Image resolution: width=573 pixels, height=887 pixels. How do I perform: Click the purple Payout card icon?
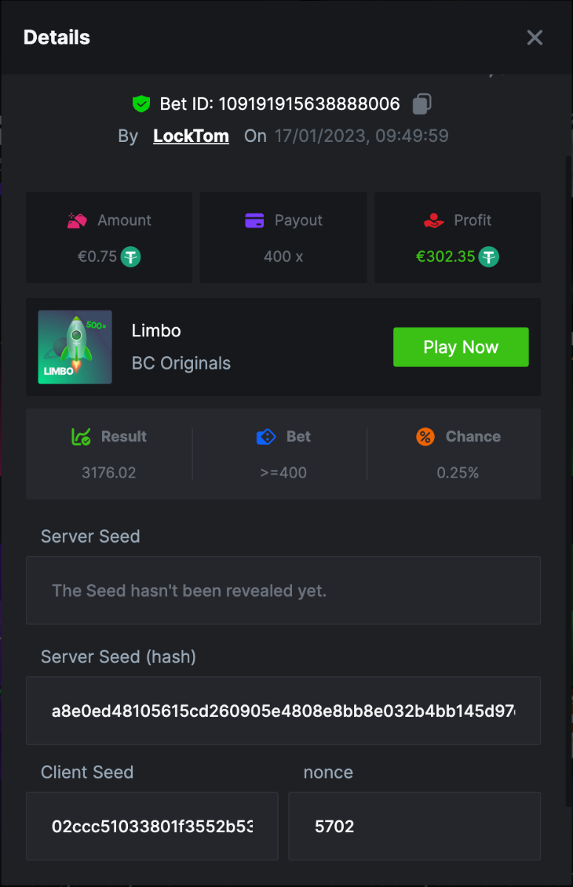254,220
